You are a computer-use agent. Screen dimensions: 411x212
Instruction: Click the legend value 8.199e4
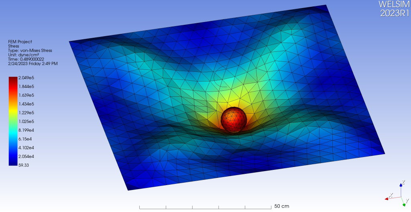[x=26, y=130]
